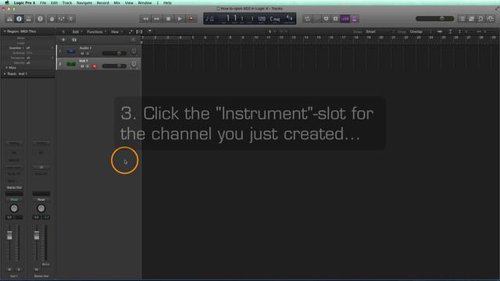The image size is (500, 281).
Task: Toggle Cycle mode button
Action: (307, 19)
